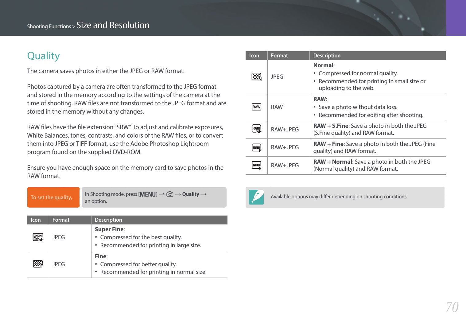Click the RAW + S.Fine icon
The height and width of the screenshot is (327, 466).
(257, 129)
